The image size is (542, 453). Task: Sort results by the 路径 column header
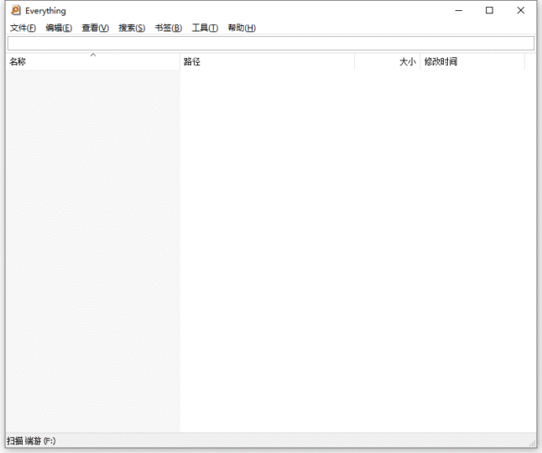pyautogui.click(x=267, y=62)
